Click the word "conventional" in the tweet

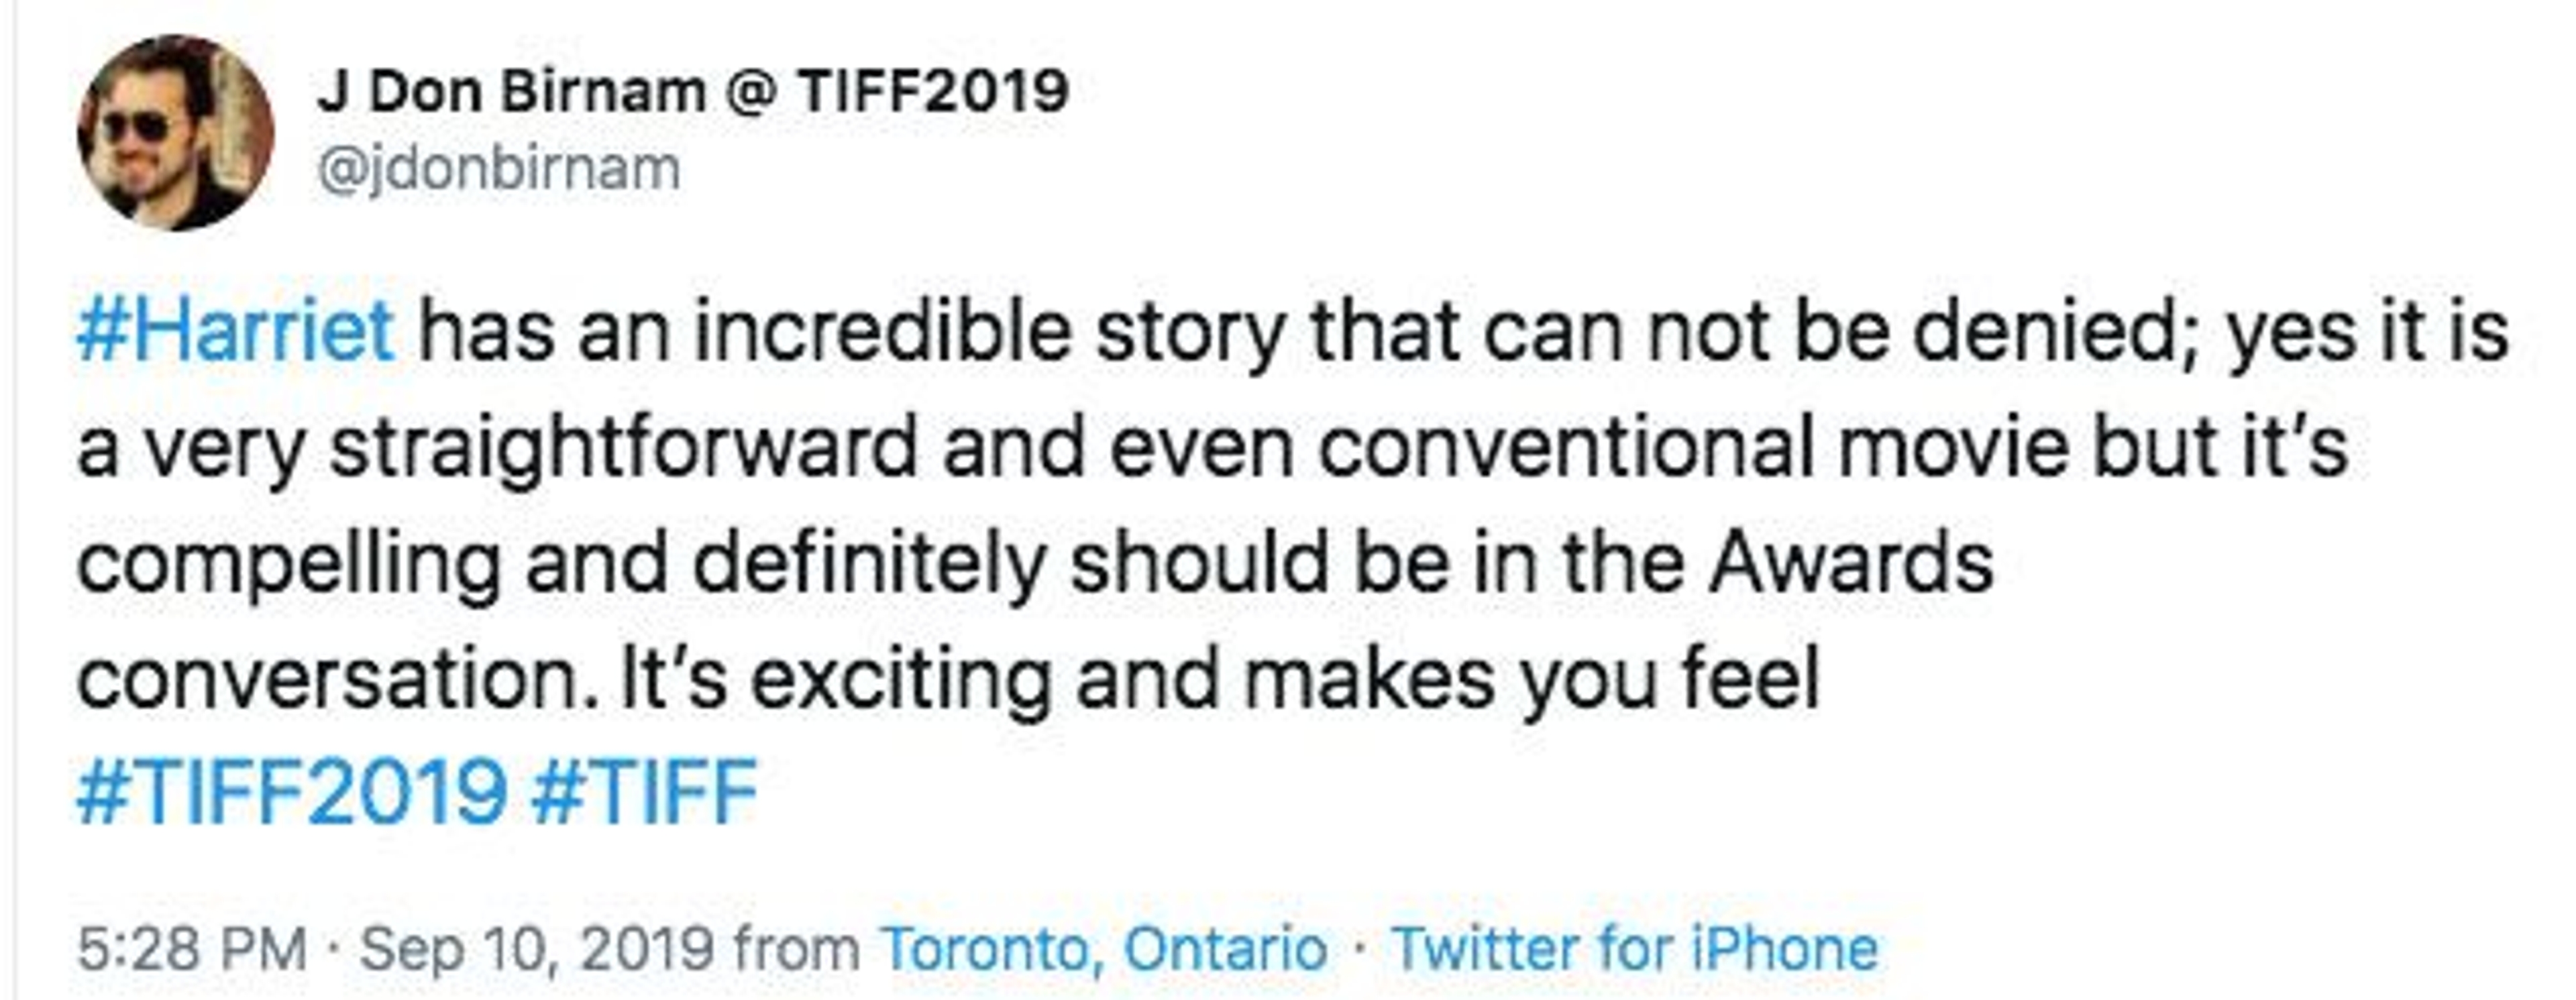1565,447
